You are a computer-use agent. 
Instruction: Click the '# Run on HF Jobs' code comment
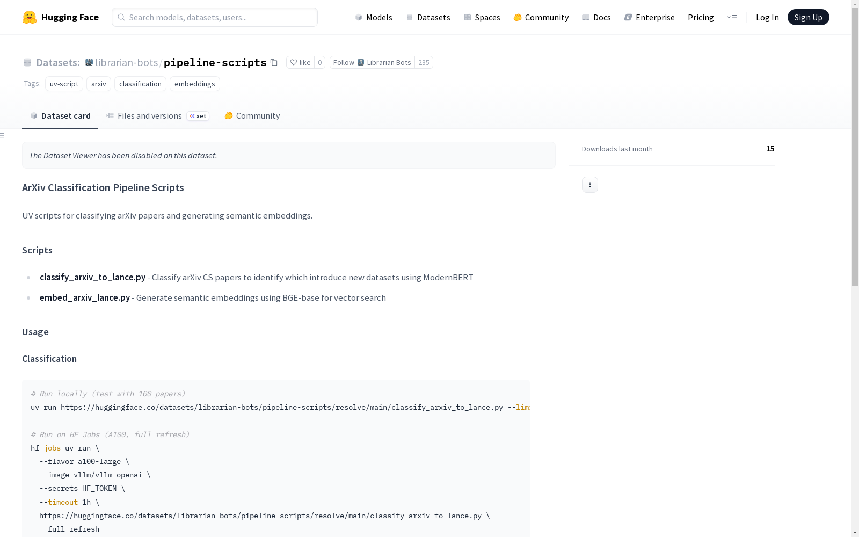pos(110,434)
